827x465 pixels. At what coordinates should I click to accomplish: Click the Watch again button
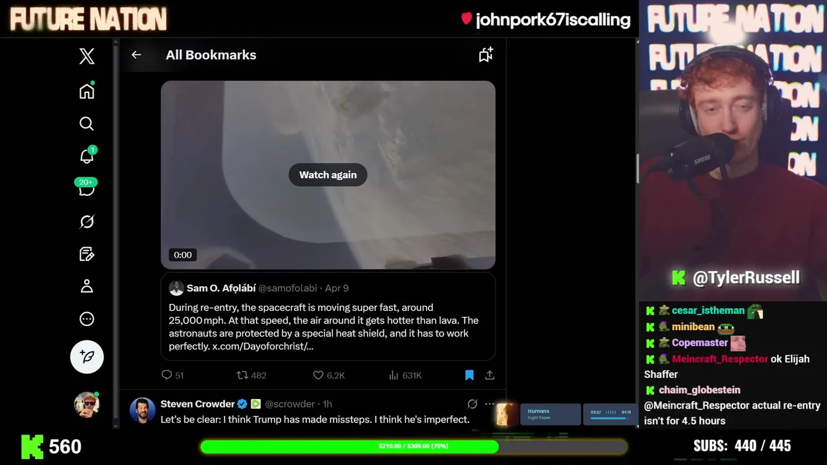(328, 175)
